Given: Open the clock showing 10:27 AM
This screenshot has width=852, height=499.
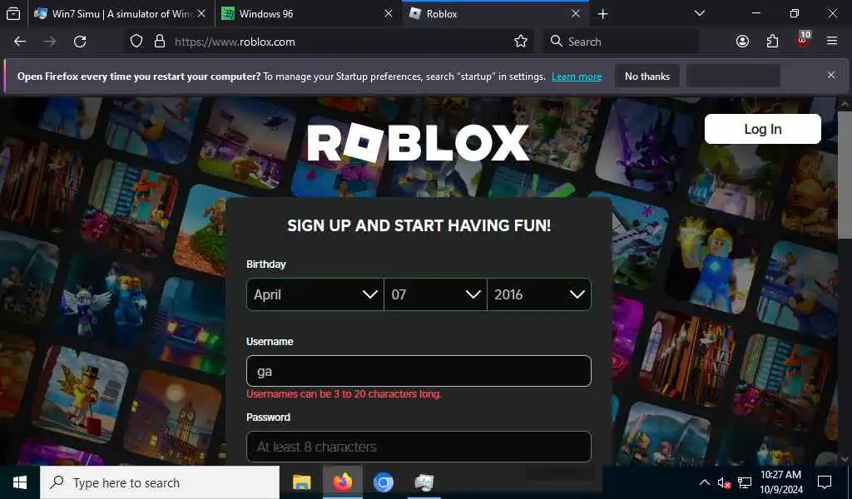Looking at the screenshot, I should (x=780, y=482).
